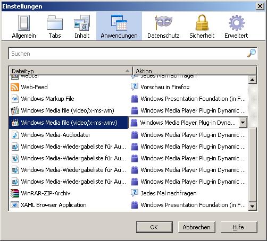The width and height of the screenshot is (267, 241).
Task: Close the Einstellungen dialog with the X
Action: pyautogui.click(x=260, y=6)
